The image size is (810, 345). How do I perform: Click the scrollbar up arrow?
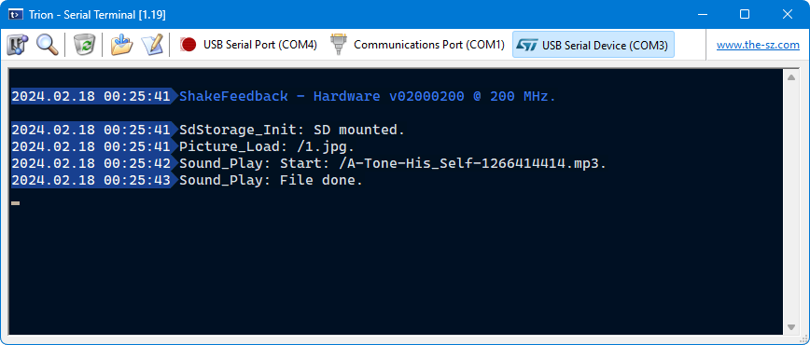click(x=791, y=77)
